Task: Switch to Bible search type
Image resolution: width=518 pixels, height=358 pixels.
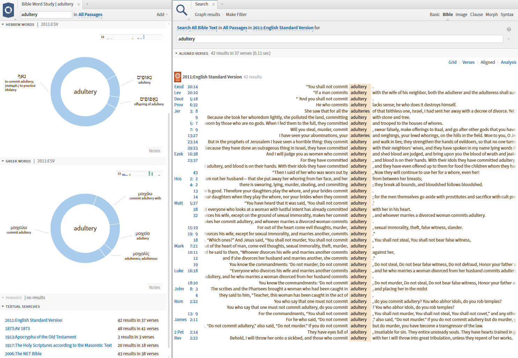Action: 447,15
